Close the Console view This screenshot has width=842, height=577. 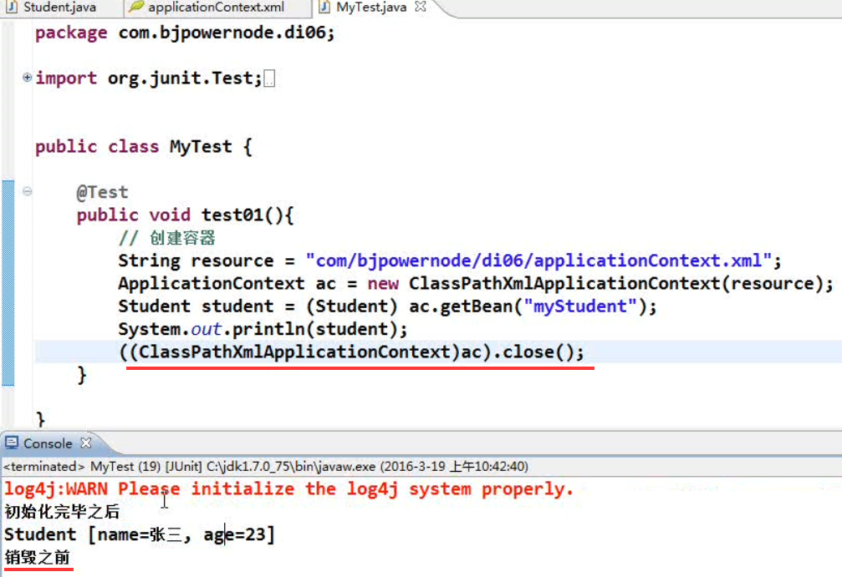click(x=86, y=443)
